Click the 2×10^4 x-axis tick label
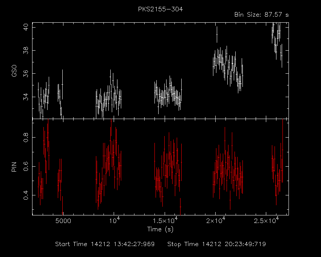Viewport: 321px width, 257px height. (x=216, y=220)
